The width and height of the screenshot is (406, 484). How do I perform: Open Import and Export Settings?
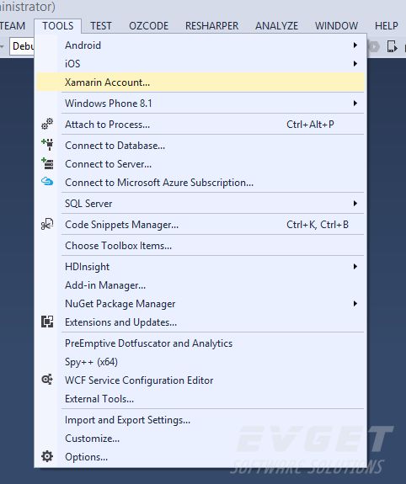click(x=200, y=420)
